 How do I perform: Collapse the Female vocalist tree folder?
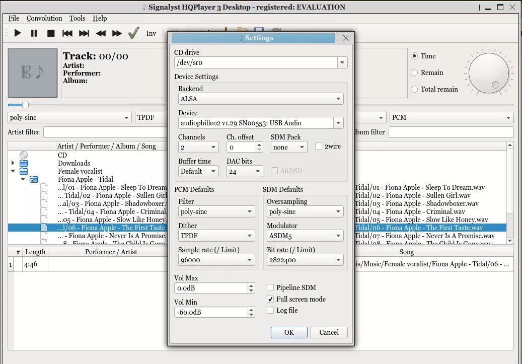point(13,171)
